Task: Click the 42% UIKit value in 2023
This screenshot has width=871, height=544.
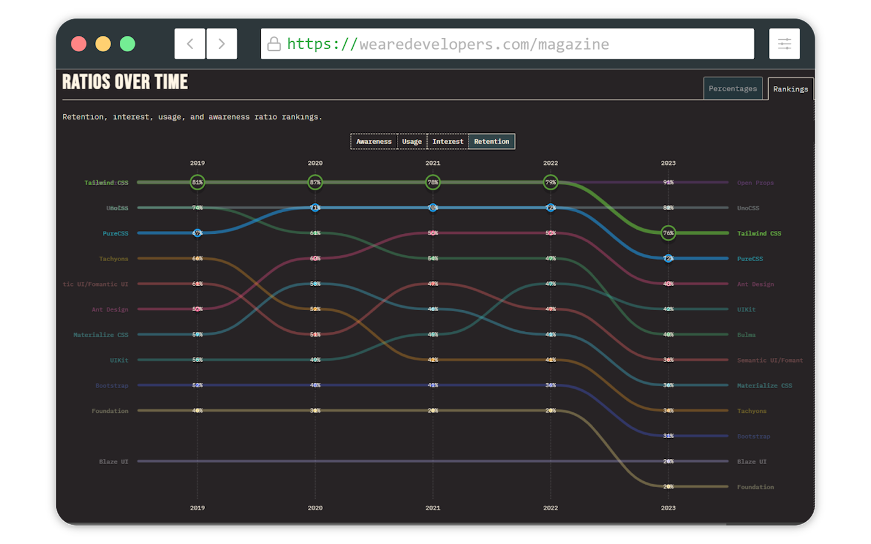Action: 668,309
